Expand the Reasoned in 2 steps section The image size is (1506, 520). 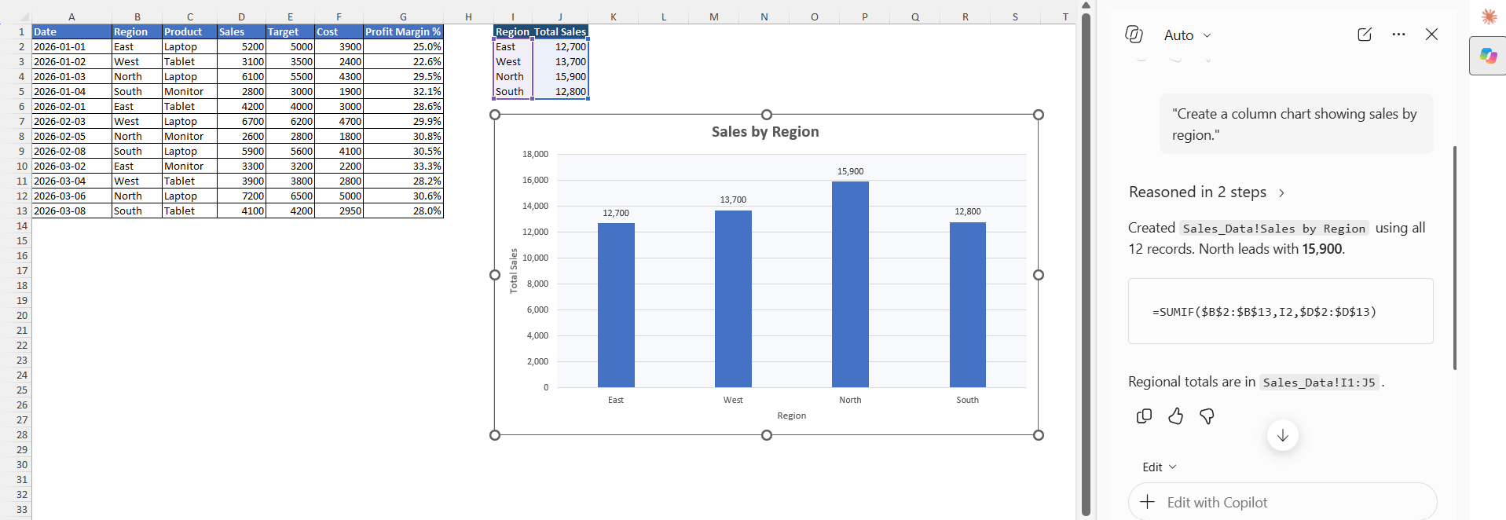coord(1207,192)
